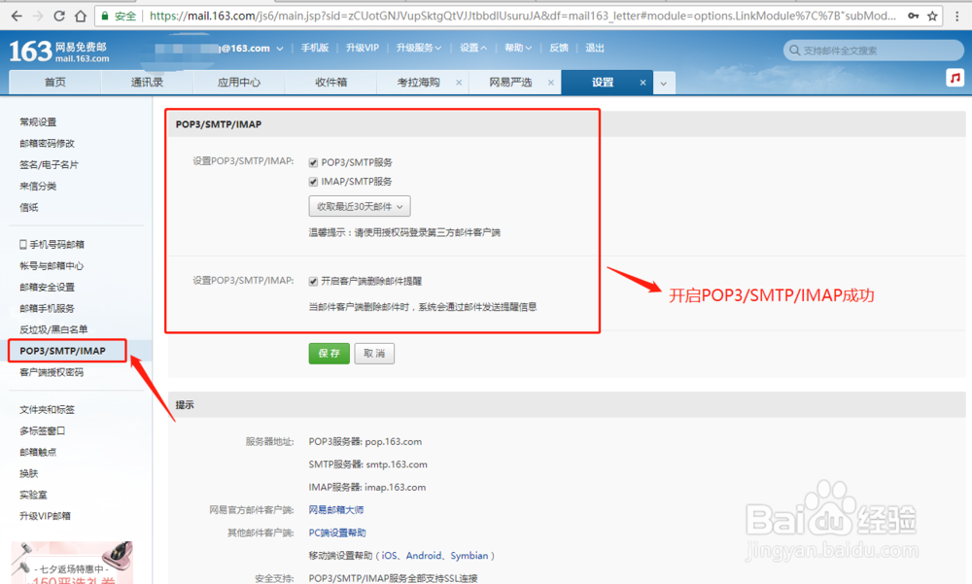Image resolution: width=972 pixels, height=584 pixels.
Task: Close the 设置 tab
Action: (x=642, y=83)
